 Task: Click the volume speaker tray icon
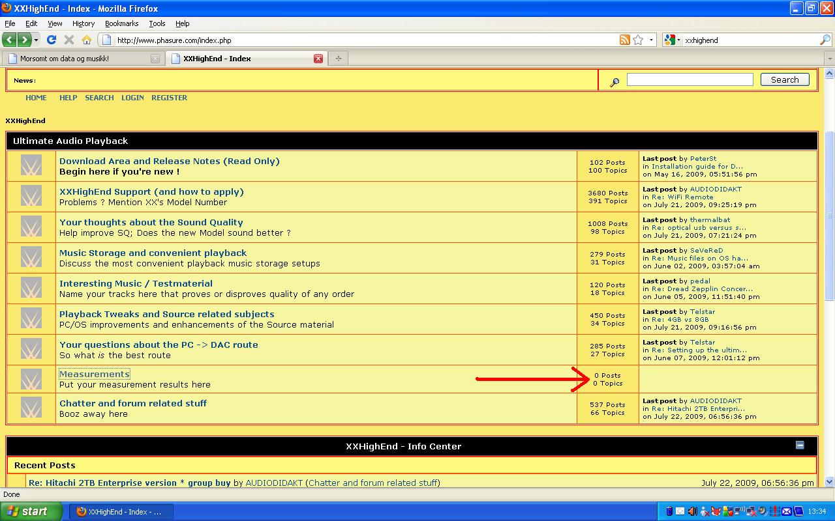click(692, 511)
